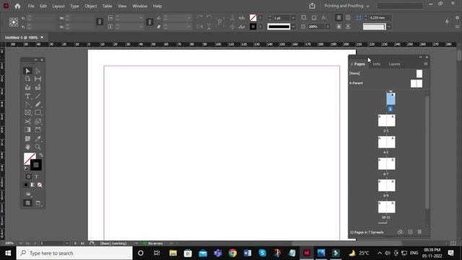Select the Note tool

click(27, 139)
